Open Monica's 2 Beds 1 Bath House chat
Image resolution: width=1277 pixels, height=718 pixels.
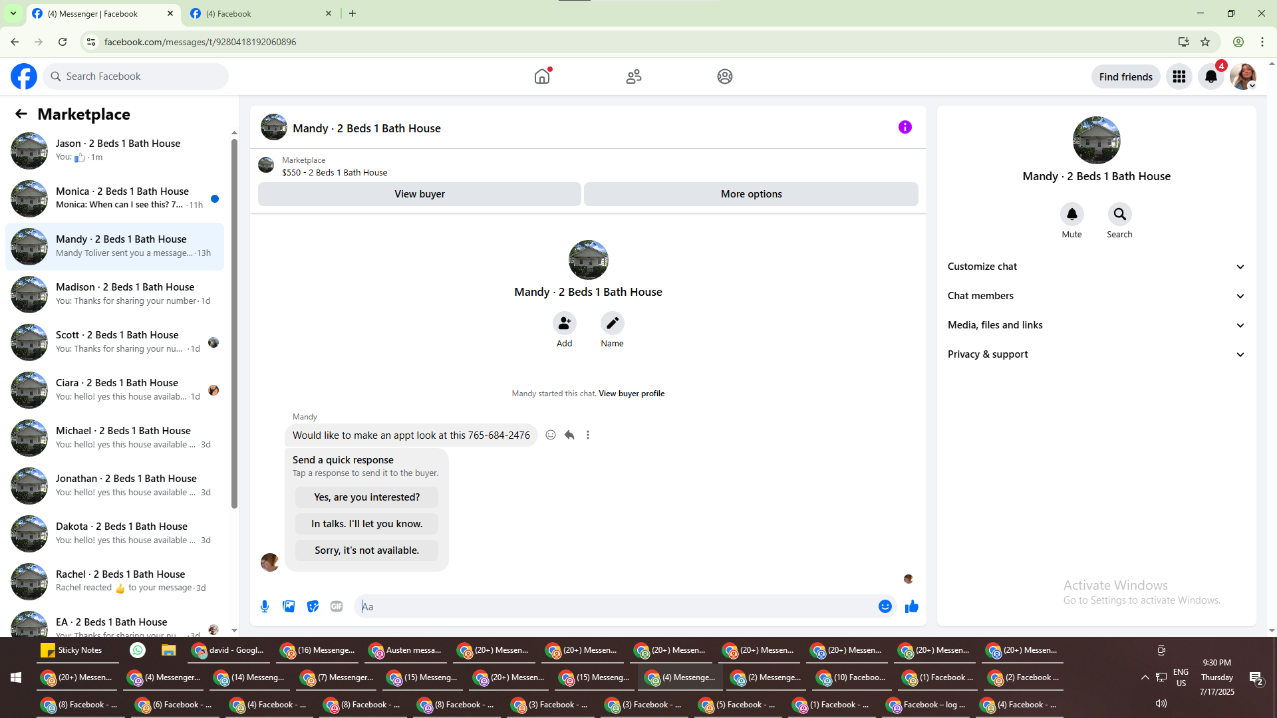[114, 198]
